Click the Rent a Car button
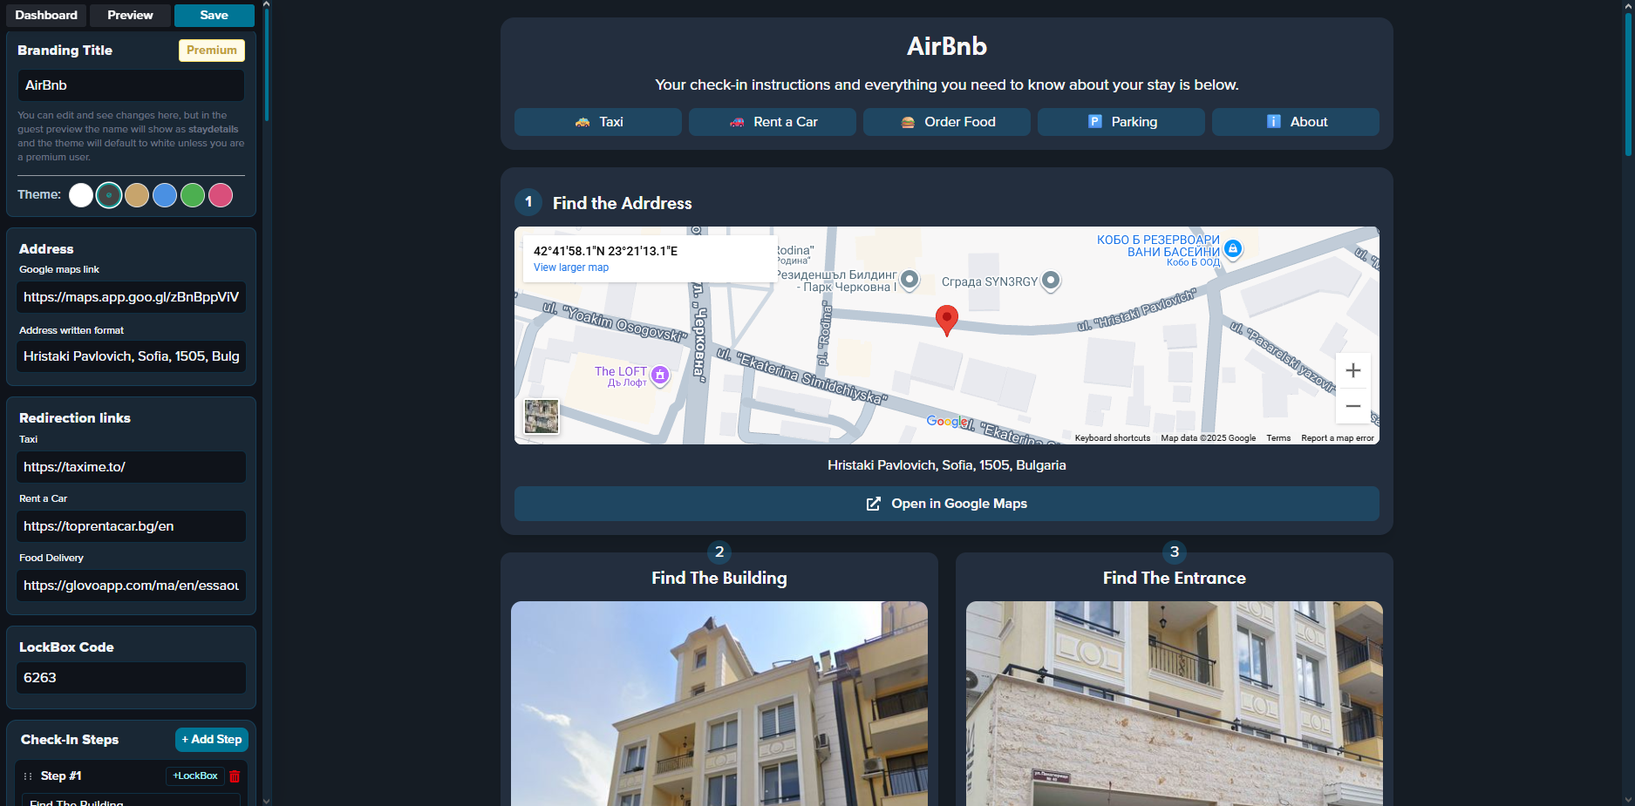Screen dimensions: 1635x806 (773, 122)
